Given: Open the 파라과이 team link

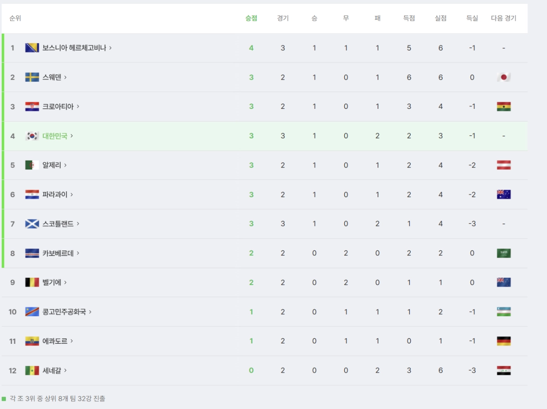Looking at the screenshot, I should pyautogui.click(x=55, y=194).
